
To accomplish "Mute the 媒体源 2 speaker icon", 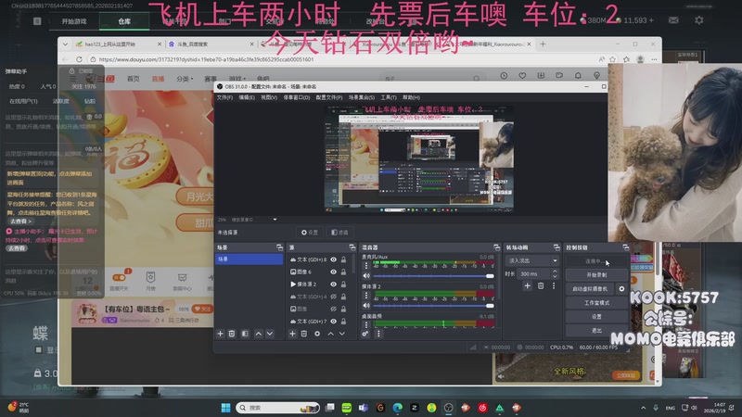I will point(366,306).
